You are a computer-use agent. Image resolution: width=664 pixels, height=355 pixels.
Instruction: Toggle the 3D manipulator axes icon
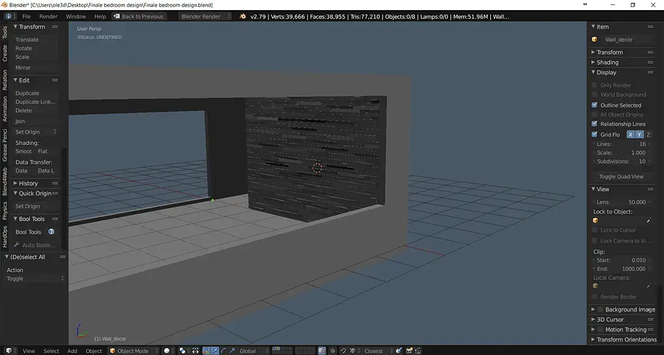click(206, 351)
